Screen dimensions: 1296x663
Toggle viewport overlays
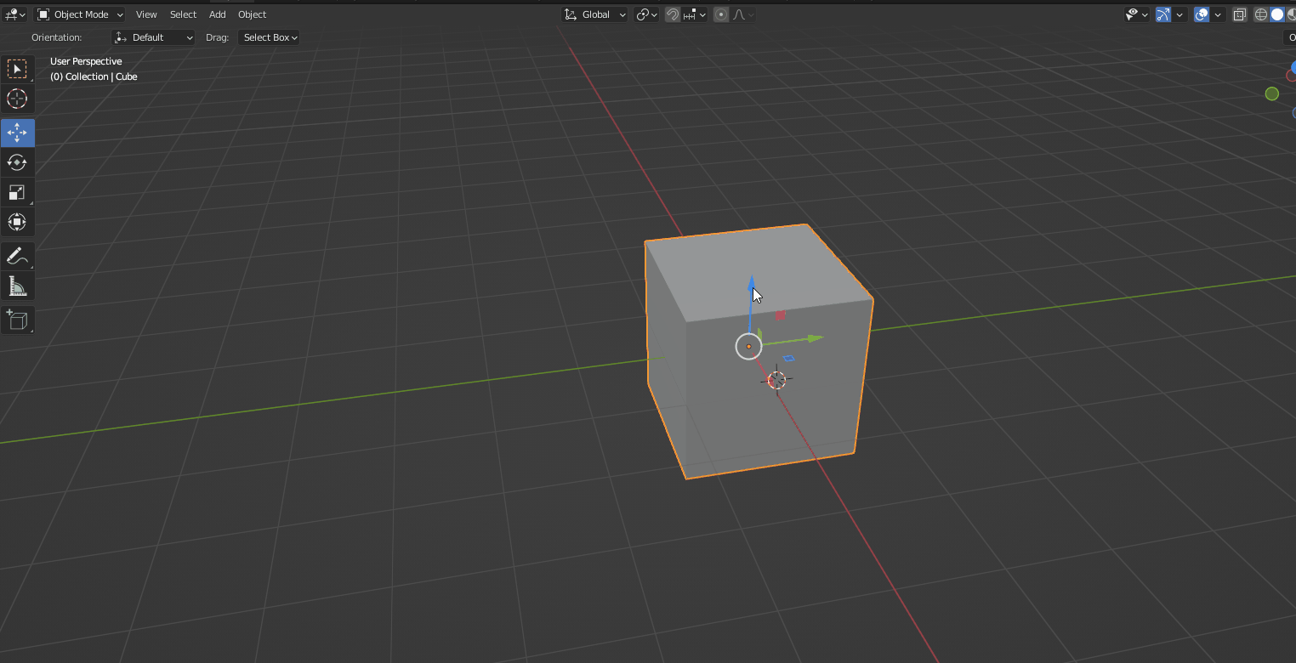click(x=1200, y=14)
